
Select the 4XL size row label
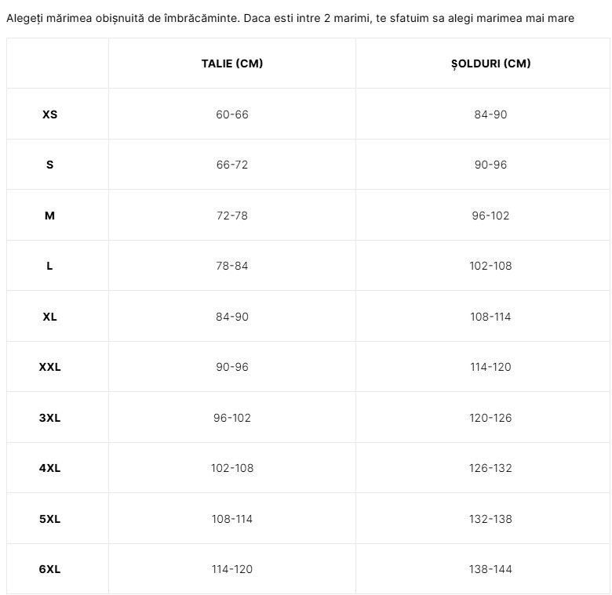tap(50, 468)
